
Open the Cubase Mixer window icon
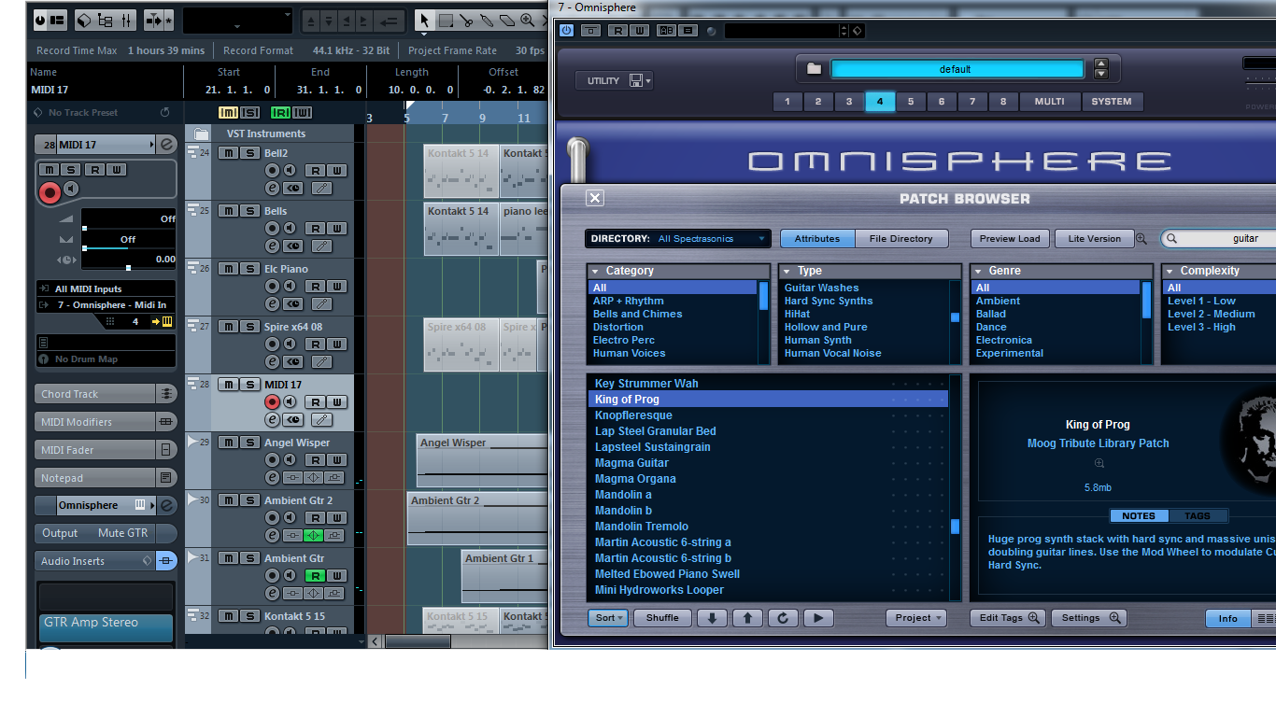point(127,20)
